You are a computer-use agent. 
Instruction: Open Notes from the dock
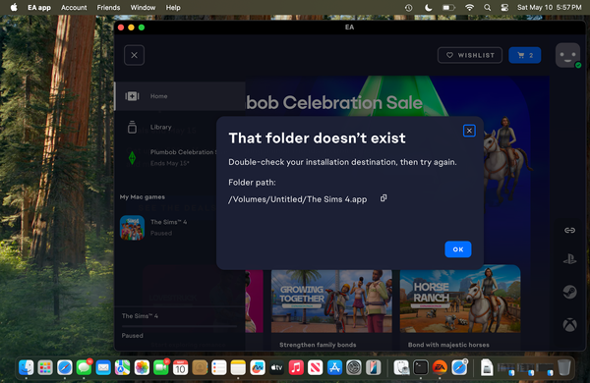pyautogui.click(x=238, y=367)
